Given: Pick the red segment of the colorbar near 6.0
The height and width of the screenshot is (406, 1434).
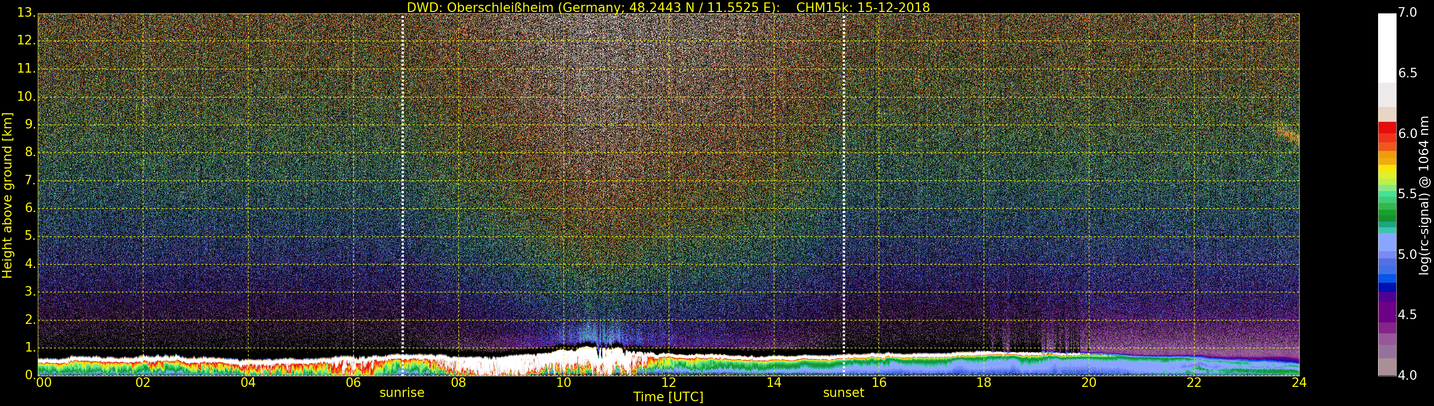Looking at the screenshot, I should (1386, 131).
